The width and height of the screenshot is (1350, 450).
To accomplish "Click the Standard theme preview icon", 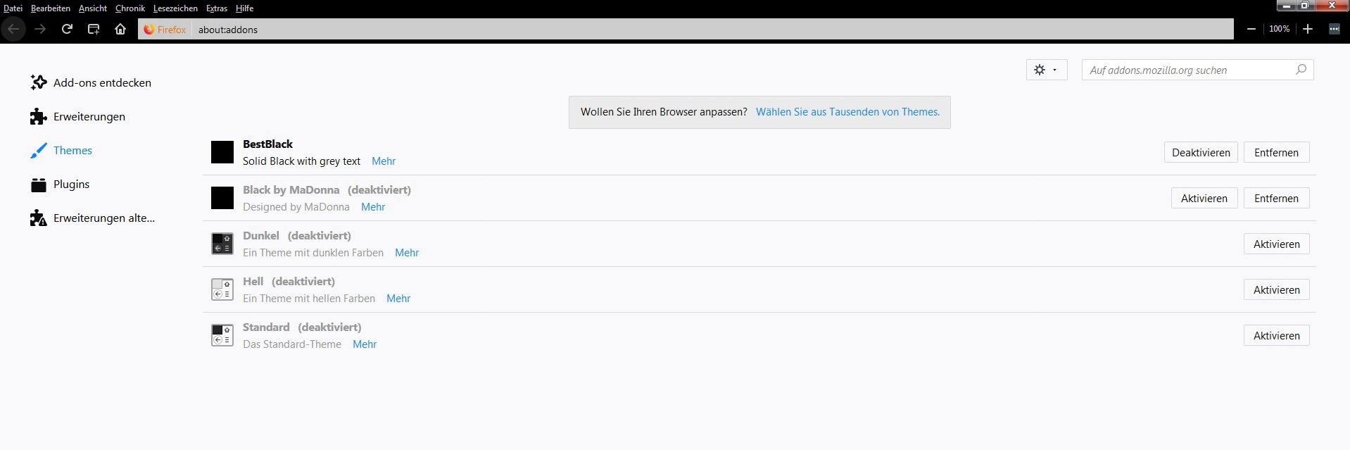I will (222, 335).
